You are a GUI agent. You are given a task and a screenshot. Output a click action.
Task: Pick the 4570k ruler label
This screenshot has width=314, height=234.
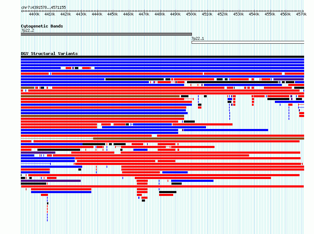pyautogui.click(x=302, y=14)
